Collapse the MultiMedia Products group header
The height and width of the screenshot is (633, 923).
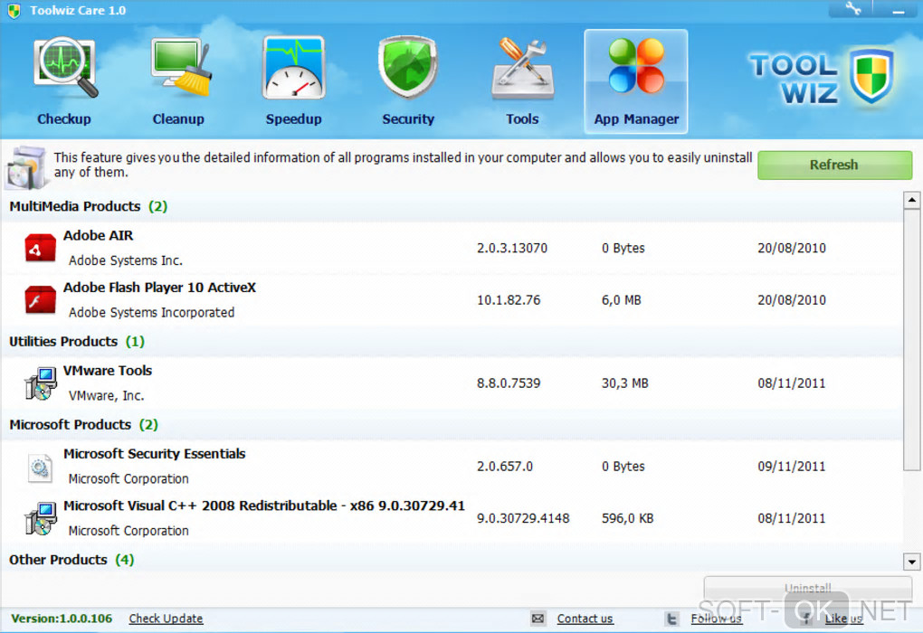[452, 206]
